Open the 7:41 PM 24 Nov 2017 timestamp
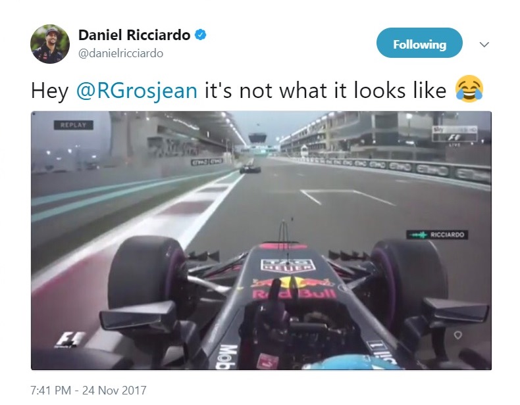The image size is (520, 405). coord(88,390)
